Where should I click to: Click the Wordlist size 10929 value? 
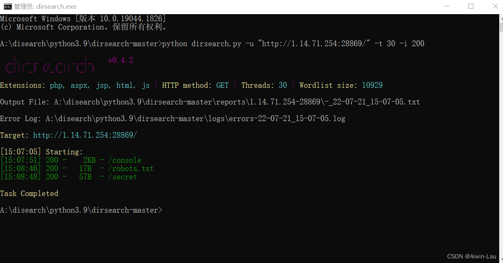(x=372, y=85)
